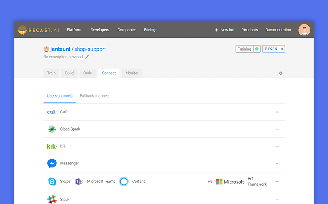Click the Microsoft four-square logo

tap(219, 182)
